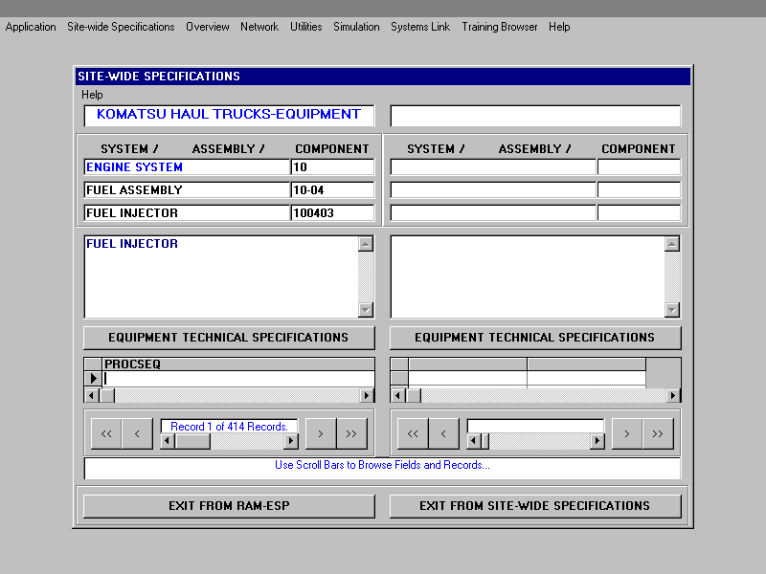Screen dimensions: 766x574
Task: Click scroll-down arrow of Fuel Injector description box
Action: point(366,310)
